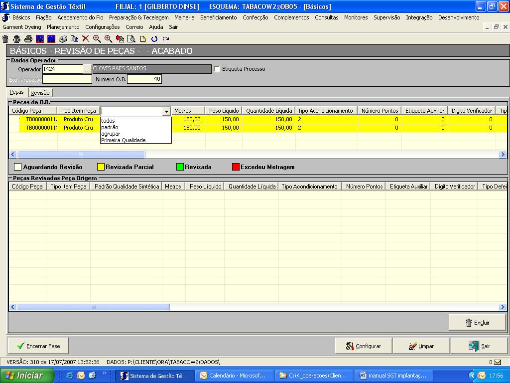Switch to the Revisão tab
Screen dimensions: 510x383
[40, 93]
